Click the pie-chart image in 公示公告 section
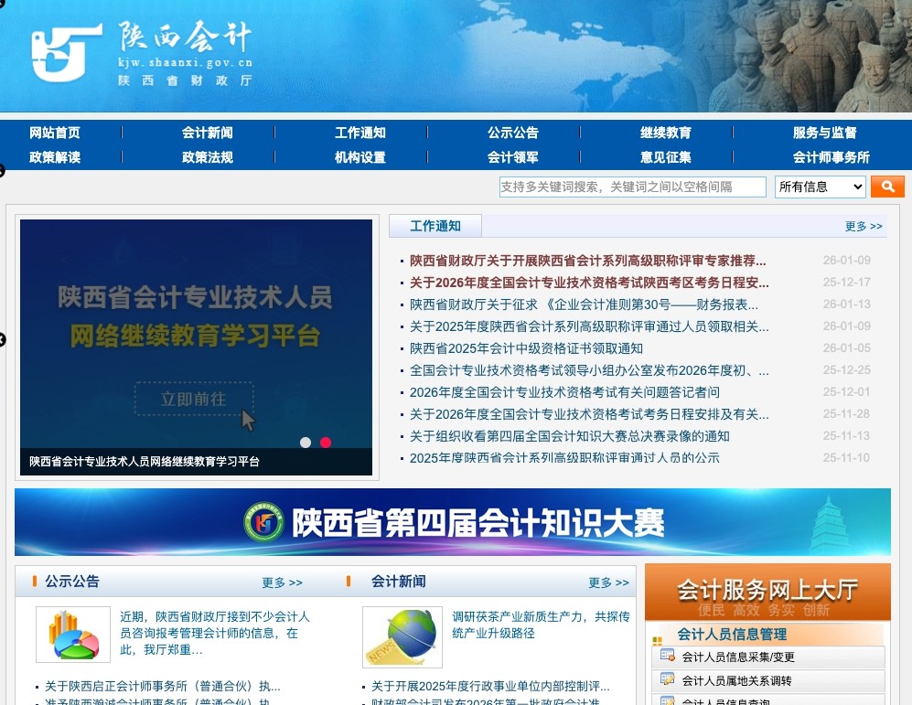The image size is (912, 705). pos(73,634)
